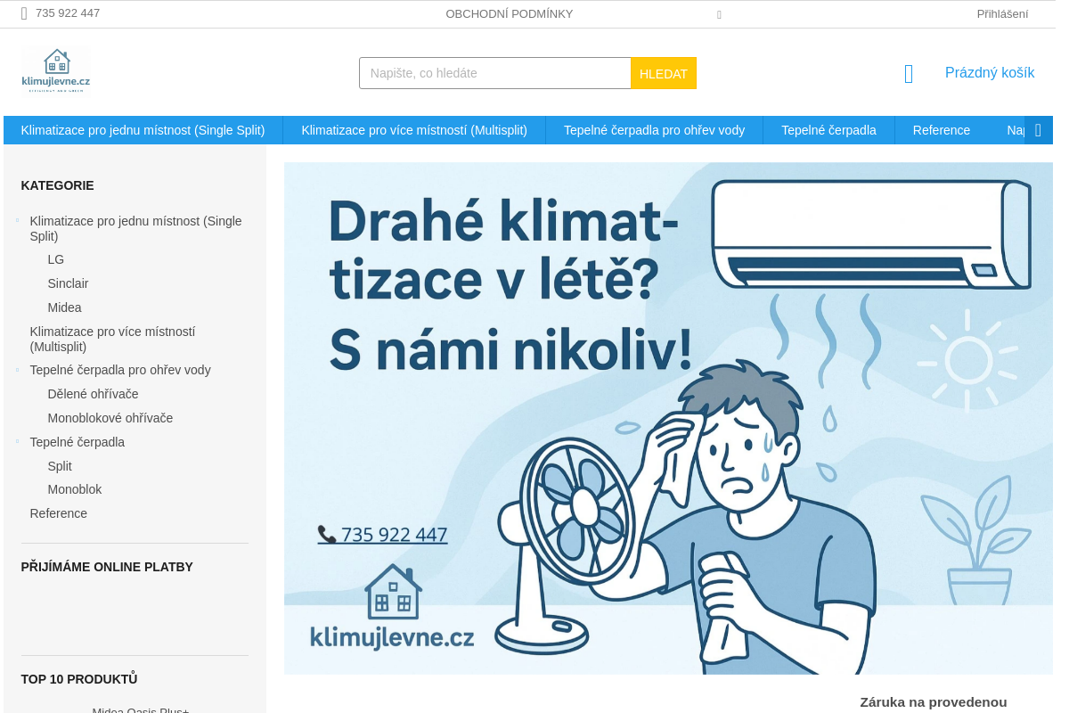Open the shopping cart icon in header
Screen dimensions: 1069x713
(x=908, y=74)
